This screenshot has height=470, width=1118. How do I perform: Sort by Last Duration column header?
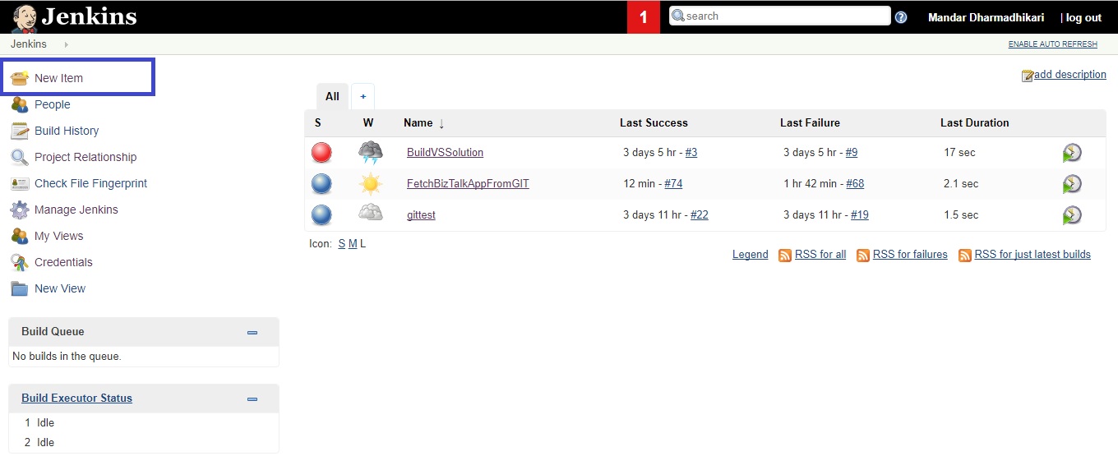click(x=974, y=122)
